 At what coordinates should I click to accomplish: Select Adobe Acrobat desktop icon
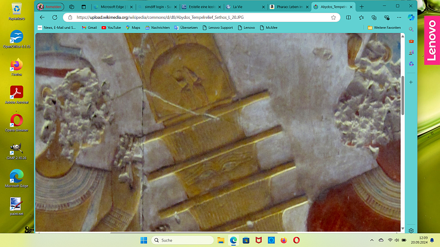click(x=16, y=95)
